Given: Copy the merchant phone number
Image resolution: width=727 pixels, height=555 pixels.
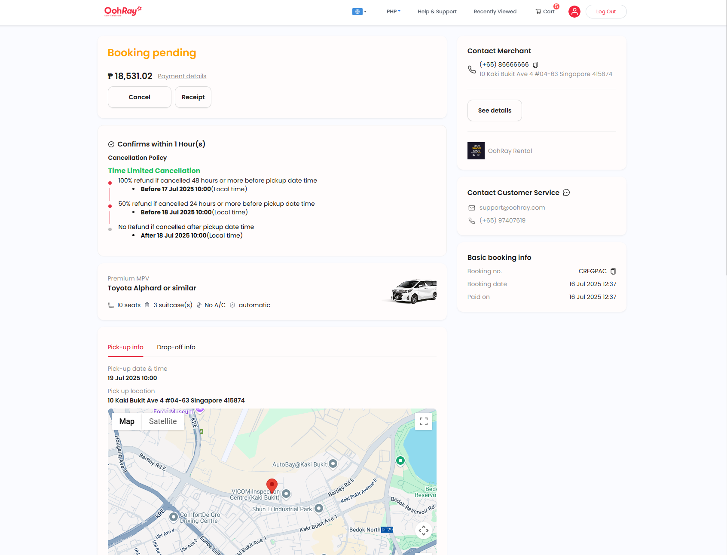Looking at the screenshot, I should 535,64.
